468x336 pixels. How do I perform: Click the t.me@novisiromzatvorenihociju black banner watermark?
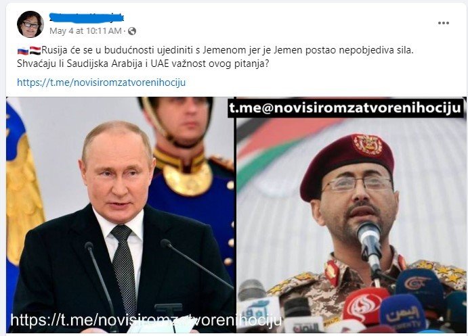345,108
